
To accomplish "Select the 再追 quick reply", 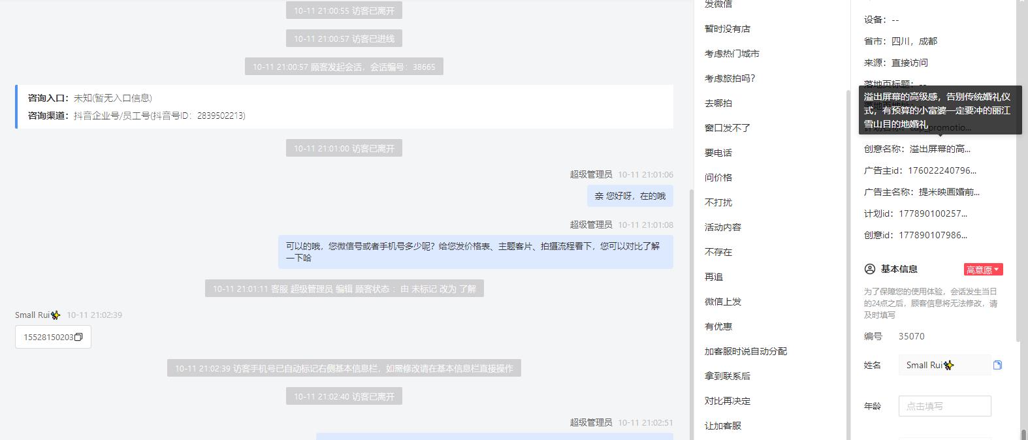I will tap(714, 277).
